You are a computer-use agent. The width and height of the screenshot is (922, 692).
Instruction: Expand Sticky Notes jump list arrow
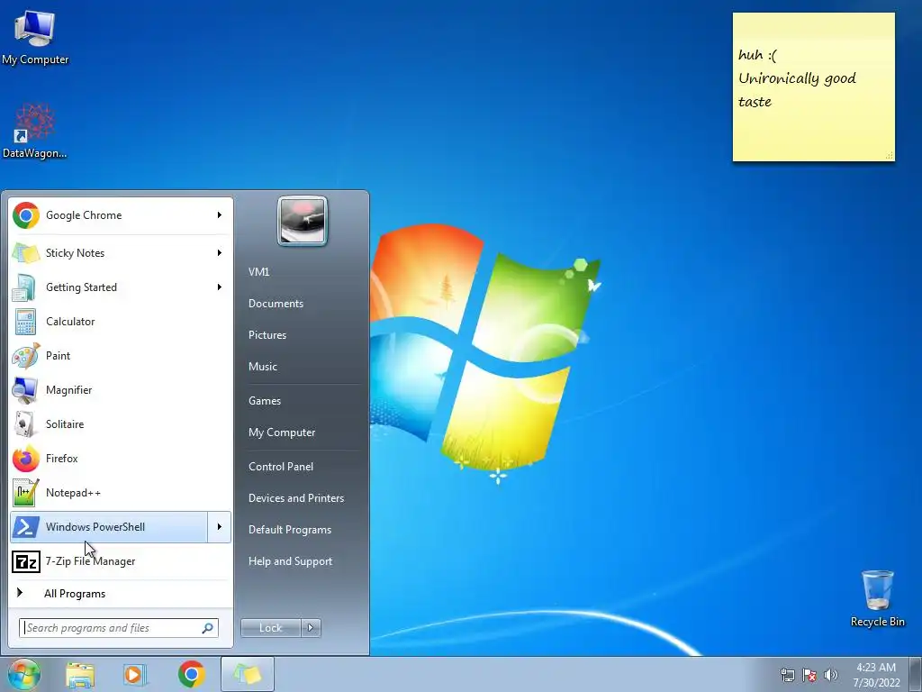(x=220, y=253)
